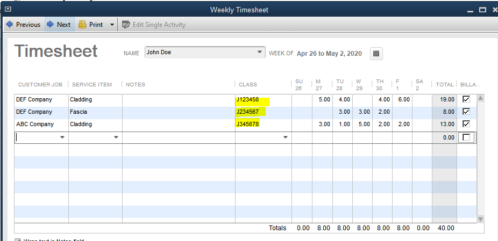Go to Previous timesheet week
The image size is (498, 241).
[24, 25]
